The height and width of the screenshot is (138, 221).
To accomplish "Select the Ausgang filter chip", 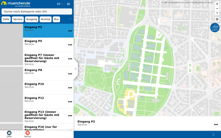I will (x=32, y=19).
